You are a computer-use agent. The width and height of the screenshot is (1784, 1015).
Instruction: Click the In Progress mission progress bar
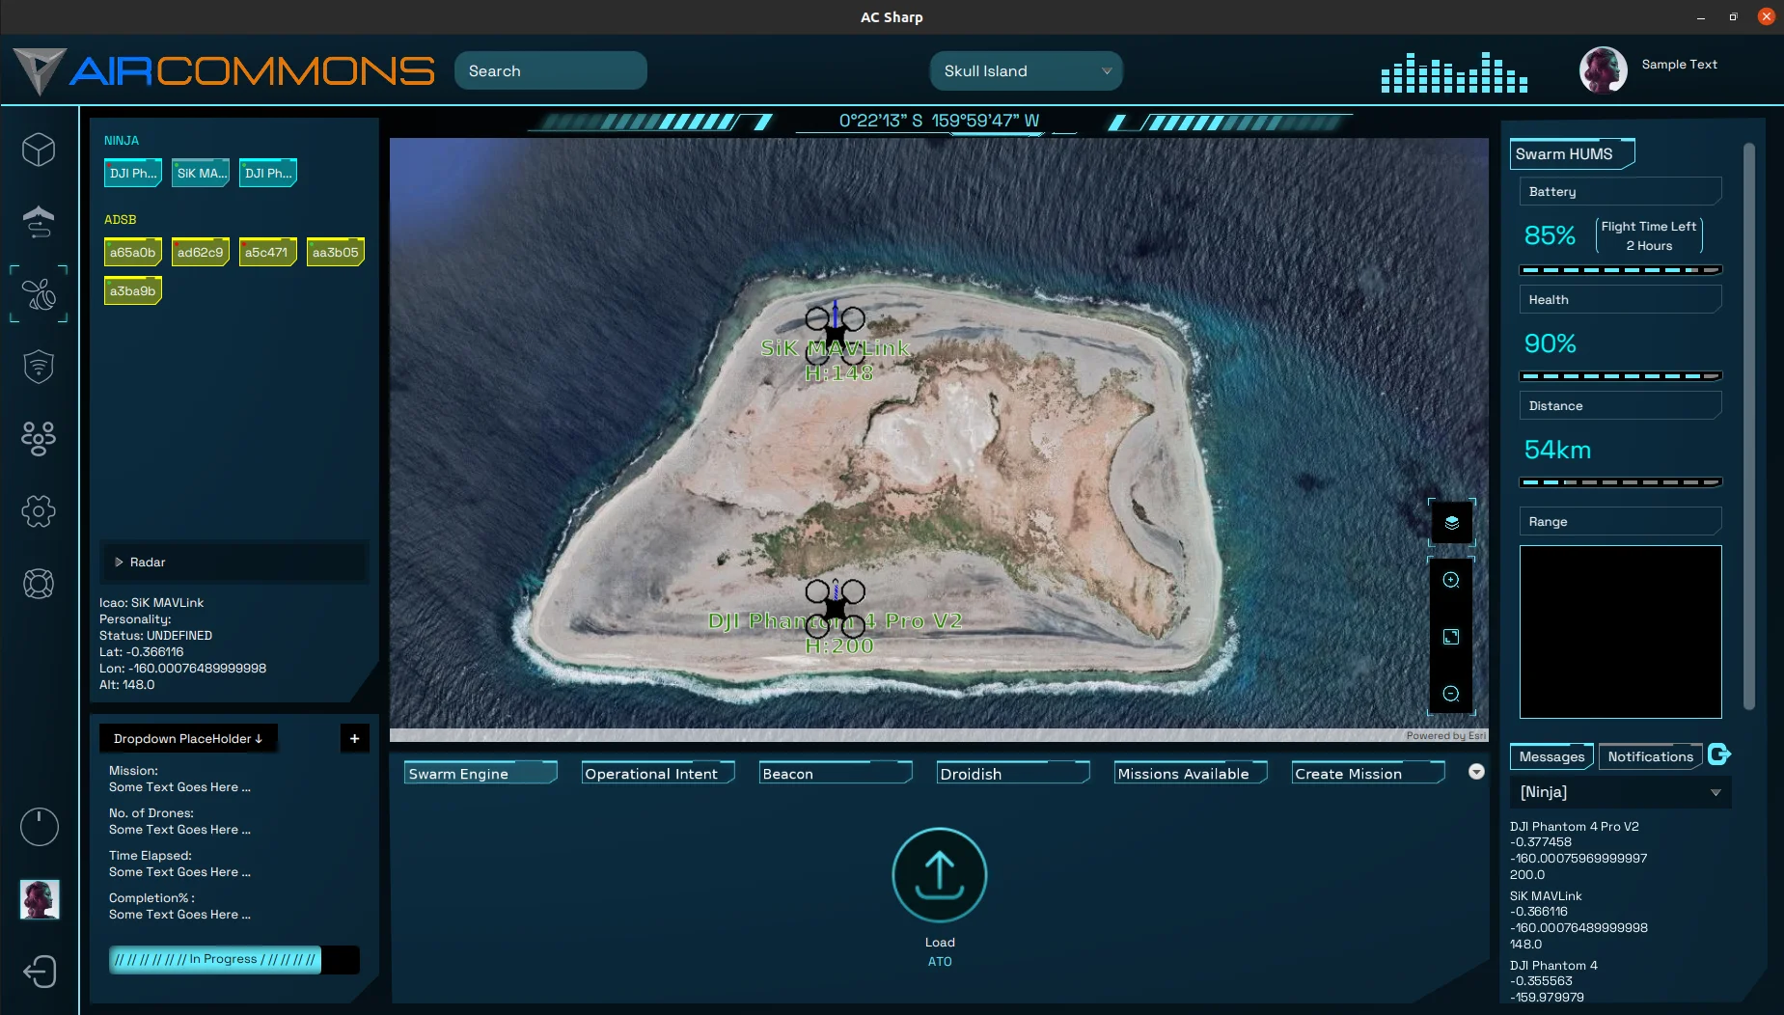(234, 959)
